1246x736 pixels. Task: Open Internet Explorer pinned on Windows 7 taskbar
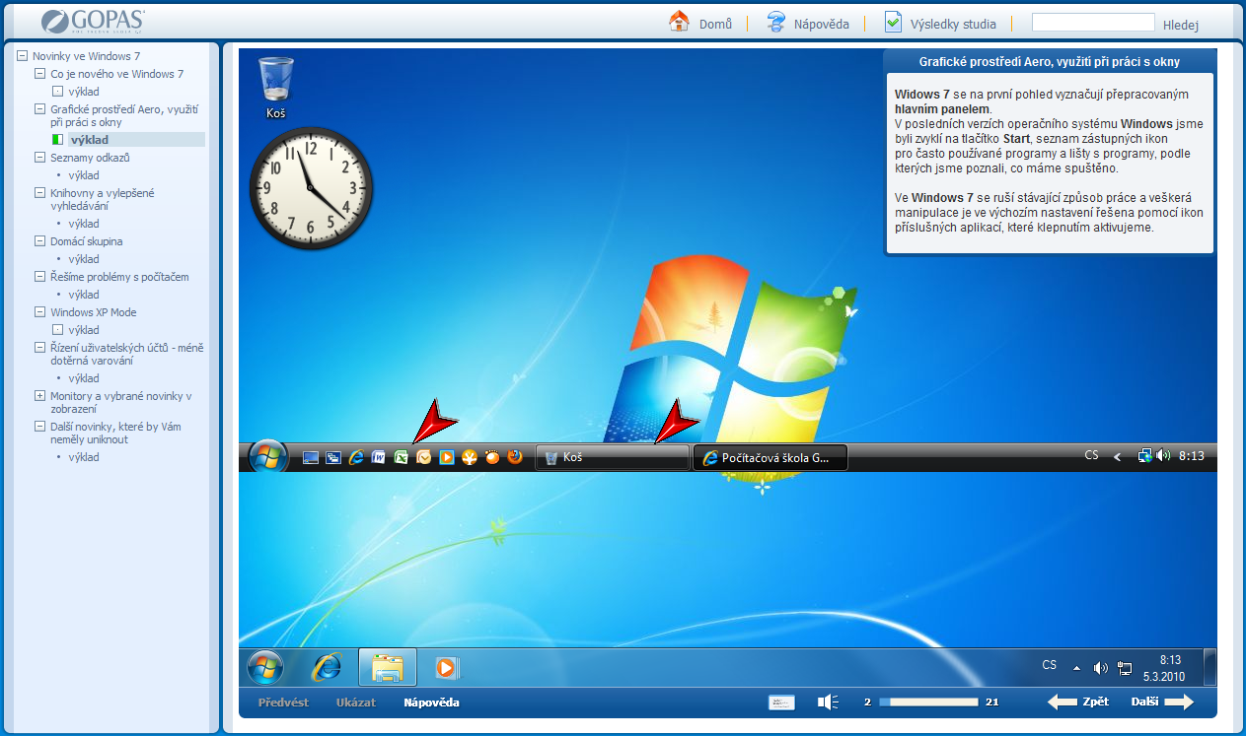[x=327, y=668]
